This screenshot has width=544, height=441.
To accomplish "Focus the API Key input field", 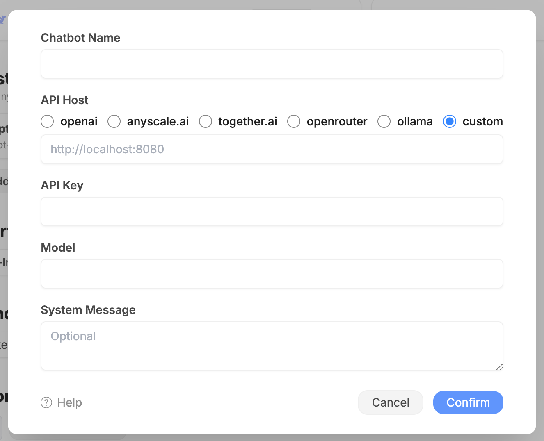I will point(272,211).
